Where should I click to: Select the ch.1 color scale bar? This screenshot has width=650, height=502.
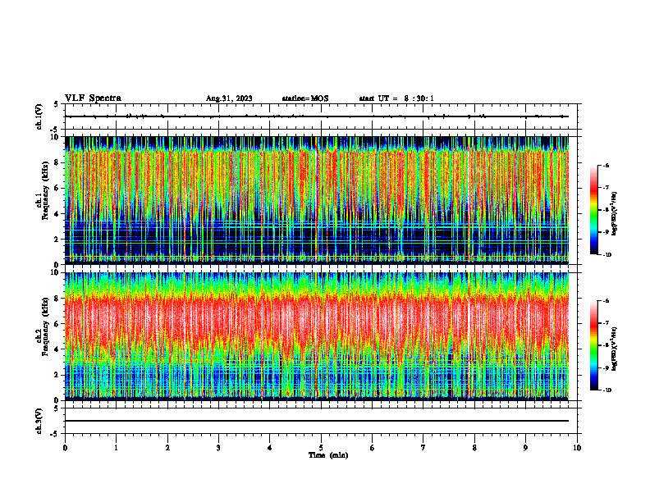click(593, 210)
